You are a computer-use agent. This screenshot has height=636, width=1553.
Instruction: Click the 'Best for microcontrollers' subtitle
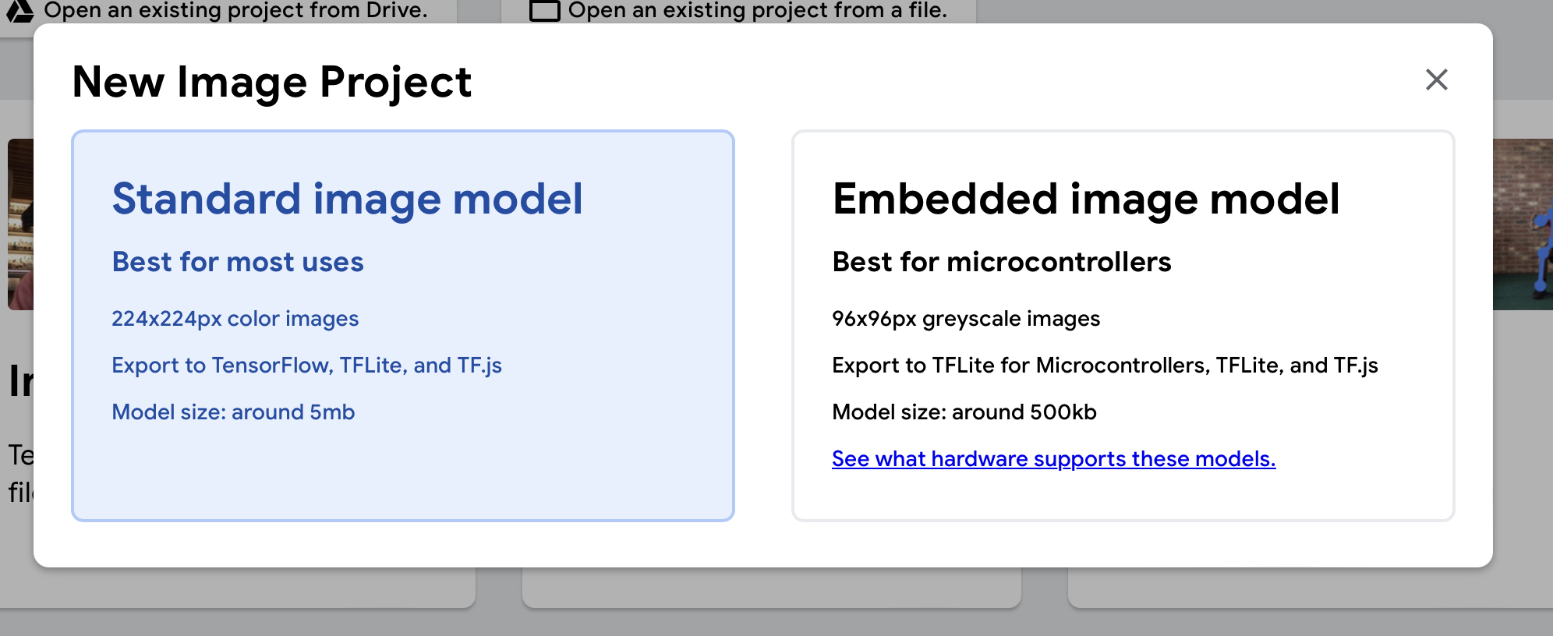1001,262
